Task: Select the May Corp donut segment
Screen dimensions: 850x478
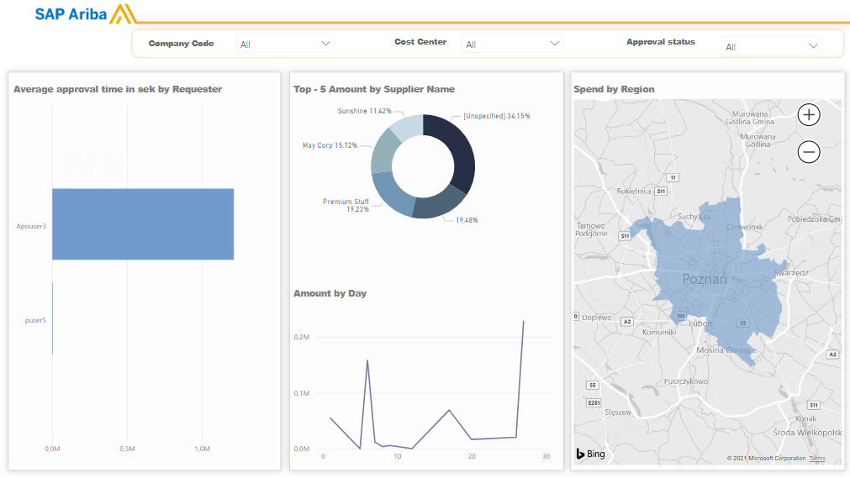Action: coord(383,152)
